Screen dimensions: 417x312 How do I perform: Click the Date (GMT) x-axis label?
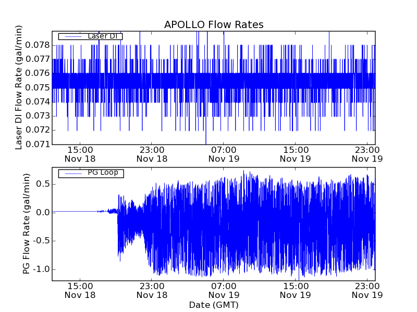click(214, 305)
